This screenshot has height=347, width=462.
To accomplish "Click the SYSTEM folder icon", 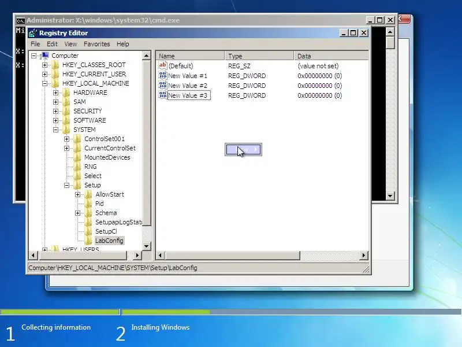I will [x=66, y=130].
